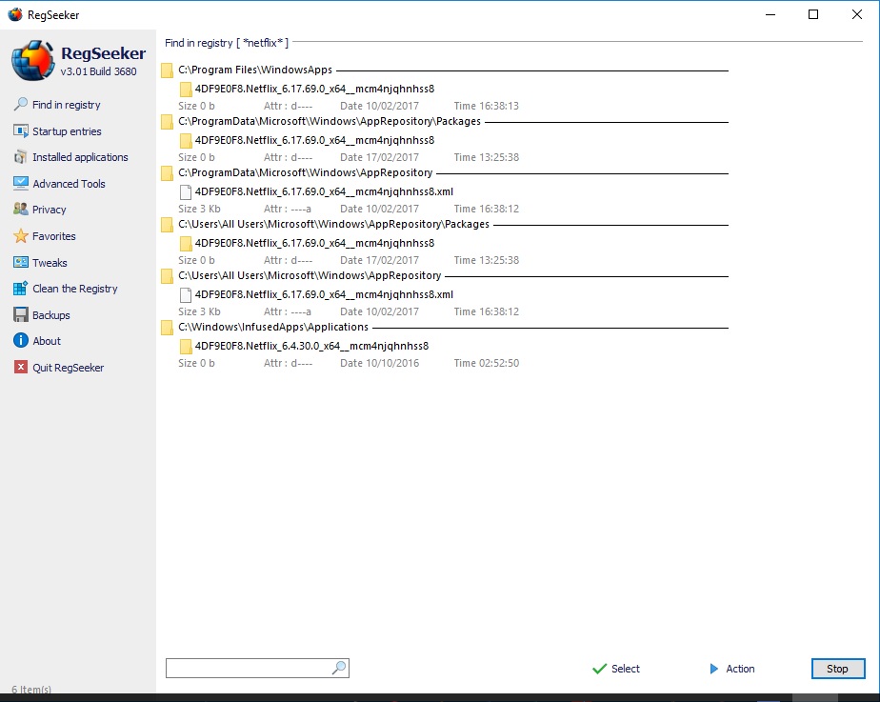This screenshot has width=880, height=702.
Task: Click folder icon beside C:\ProgramData\Microsoft\Windows\AppRepository header
Action: [167, 172]
